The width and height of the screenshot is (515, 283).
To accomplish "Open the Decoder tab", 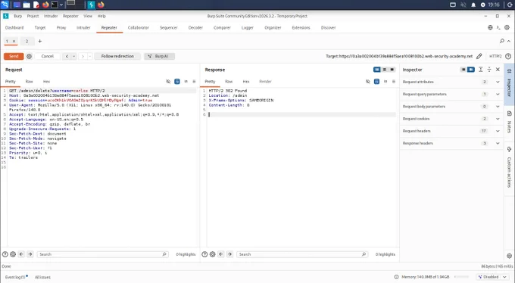I will pos(195,27).
